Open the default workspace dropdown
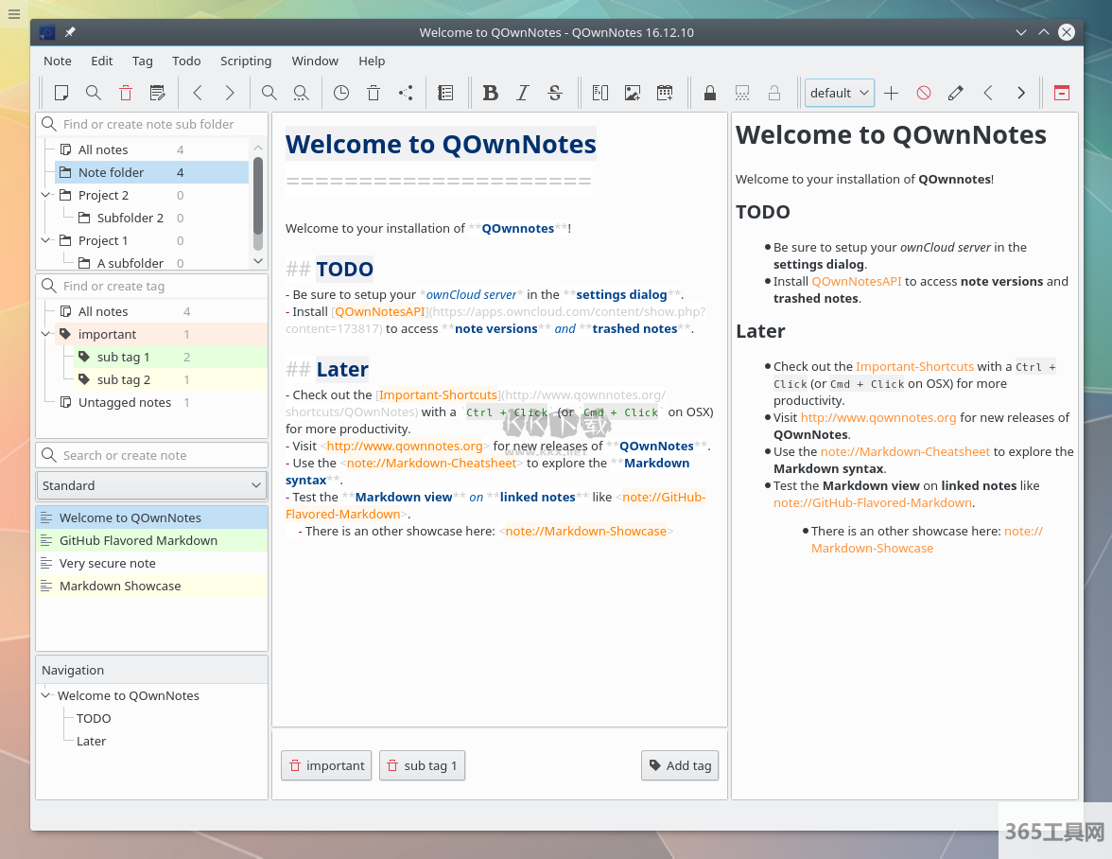1112x859 pixels. pos(839,93)
